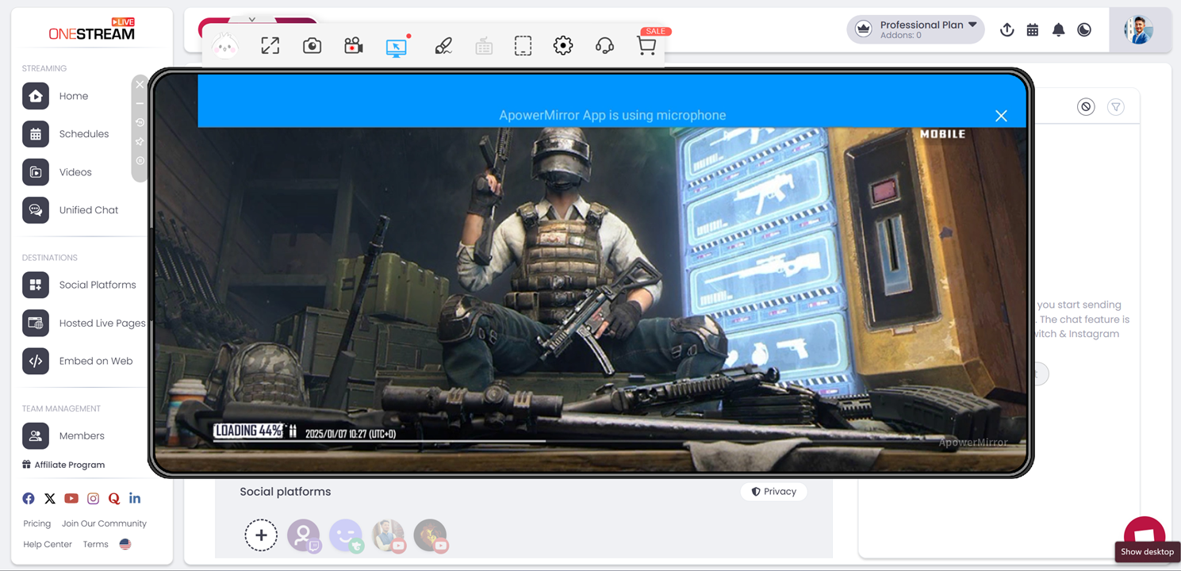Open the Pricing link
The image size is (1181, 571).
click(36, 523)
